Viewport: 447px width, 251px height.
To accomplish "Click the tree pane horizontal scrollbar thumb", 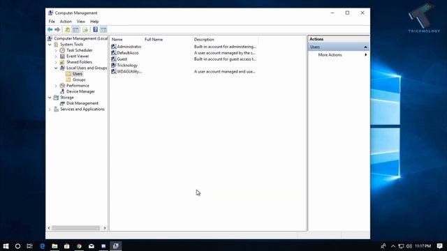I will [75, 228].
